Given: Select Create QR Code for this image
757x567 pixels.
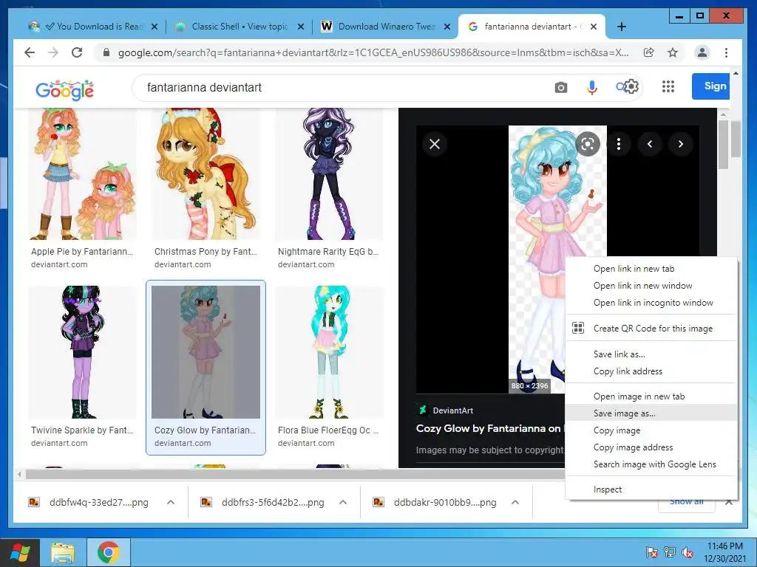Looking at the screenshot, I should (651, 329).
